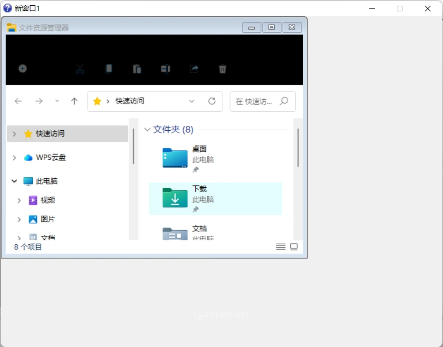The width and height of the screenshot is (443, 347).
Task: Collapse the 此电脑 tree node
Action: 14,181
